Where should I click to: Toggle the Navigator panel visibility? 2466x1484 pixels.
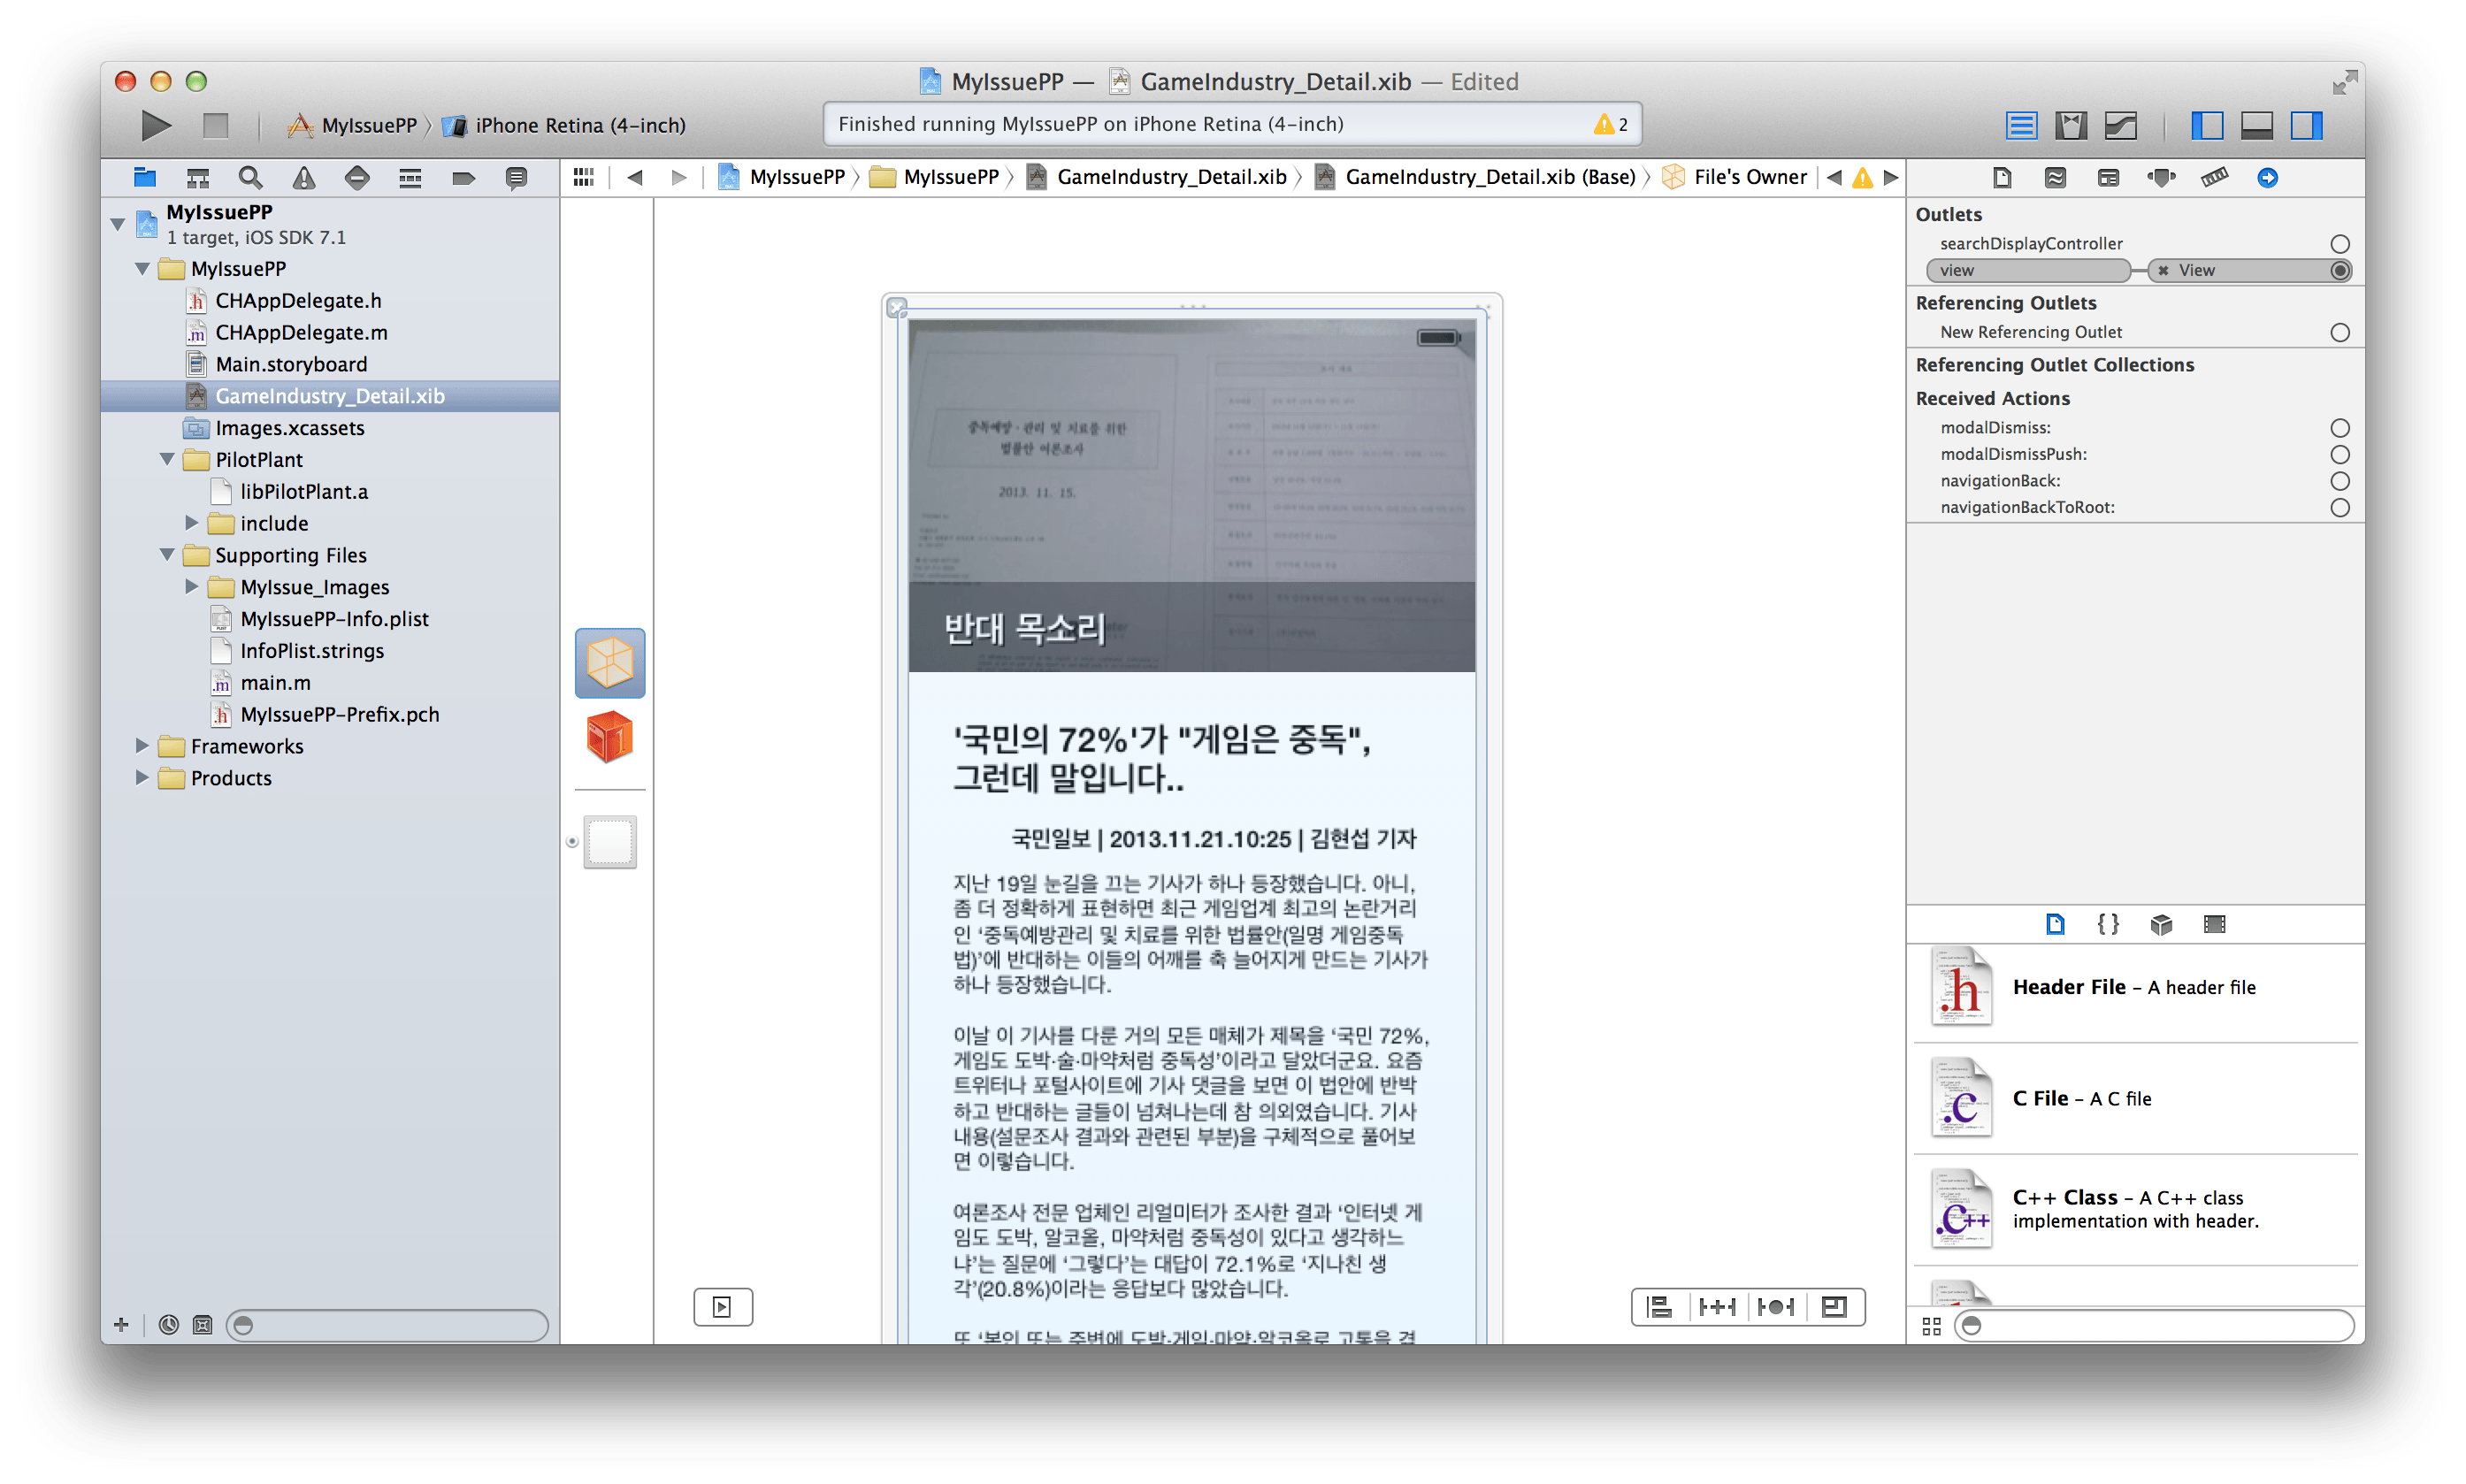click(x=2206, y=126)
